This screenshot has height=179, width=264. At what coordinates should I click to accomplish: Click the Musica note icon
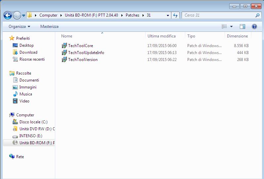(x=15, y=94)
